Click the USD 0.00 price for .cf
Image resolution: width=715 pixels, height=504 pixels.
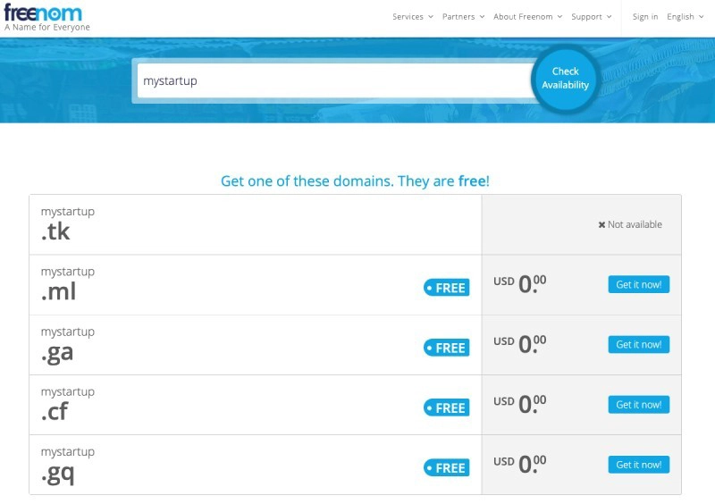tap(520, 404)
